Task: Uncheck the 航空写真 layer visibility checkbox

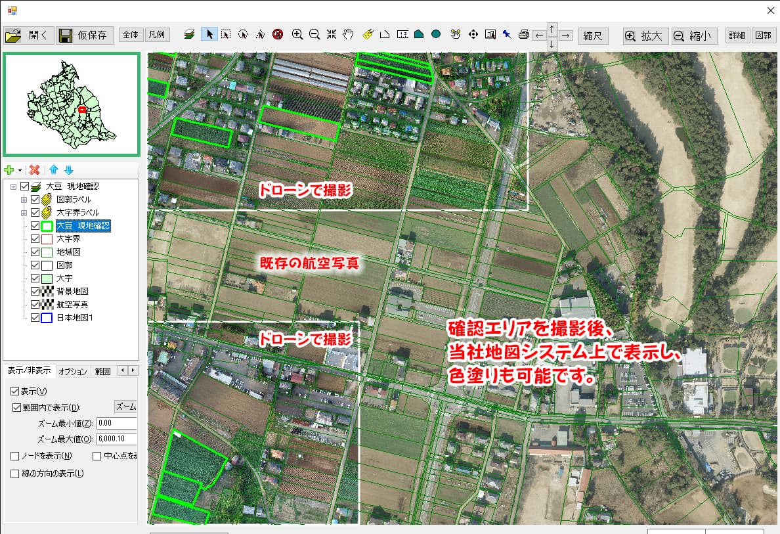Action: coord(35,305)
